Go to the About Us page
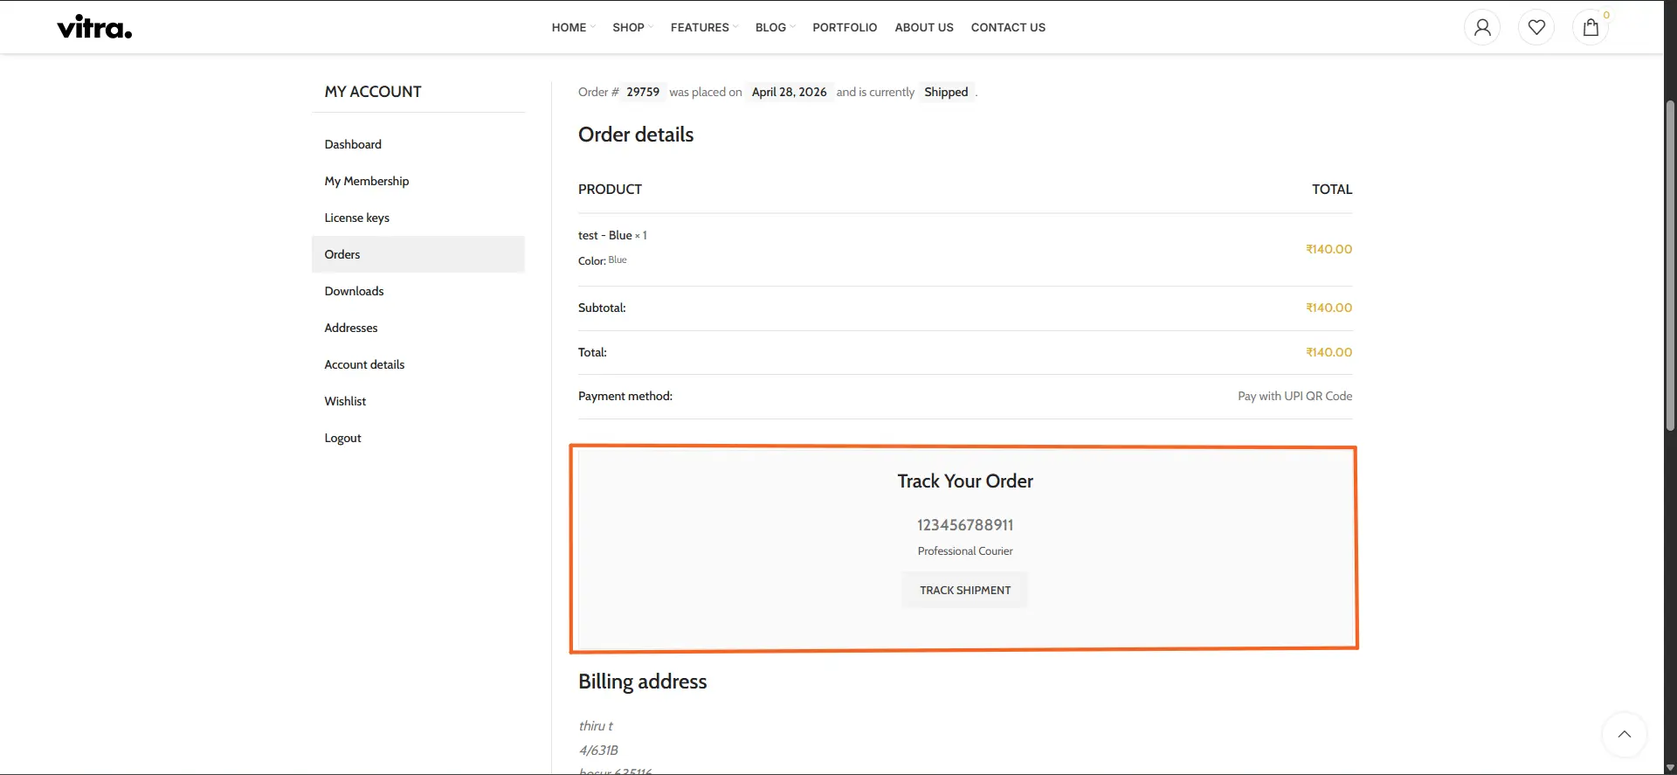Viewport: 1677px width, 775px height. click(x=924, y=27)
